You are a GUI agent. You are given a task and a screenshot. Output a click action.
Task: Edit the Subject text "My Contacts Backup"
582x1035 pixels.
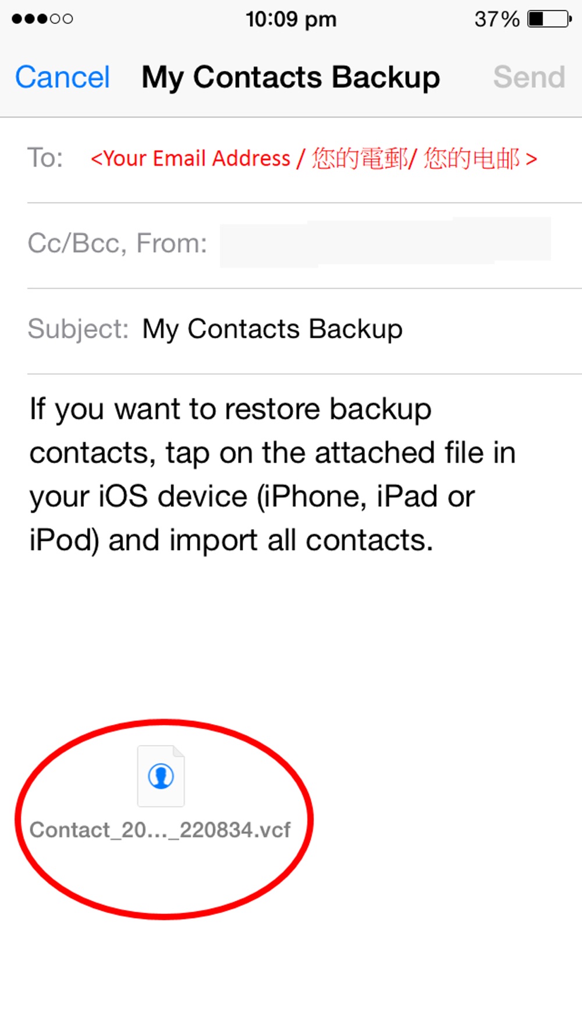(272, 329)
